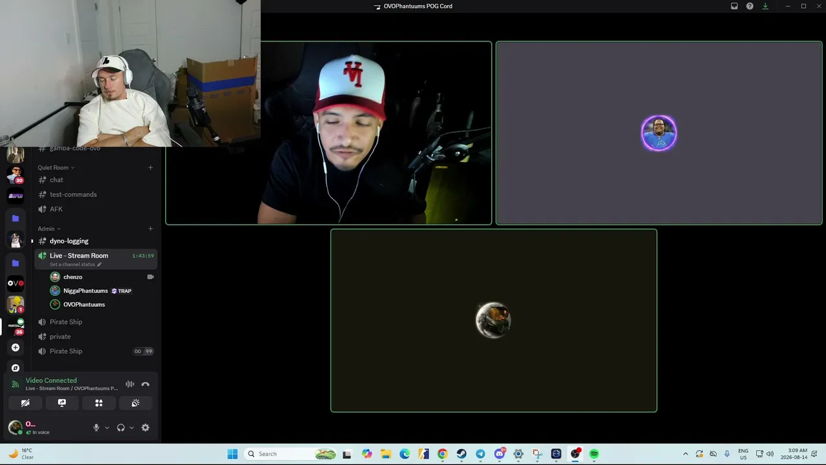Open Spotify from the taskbar
Screen dimensions: 826x465
[594, 454]
